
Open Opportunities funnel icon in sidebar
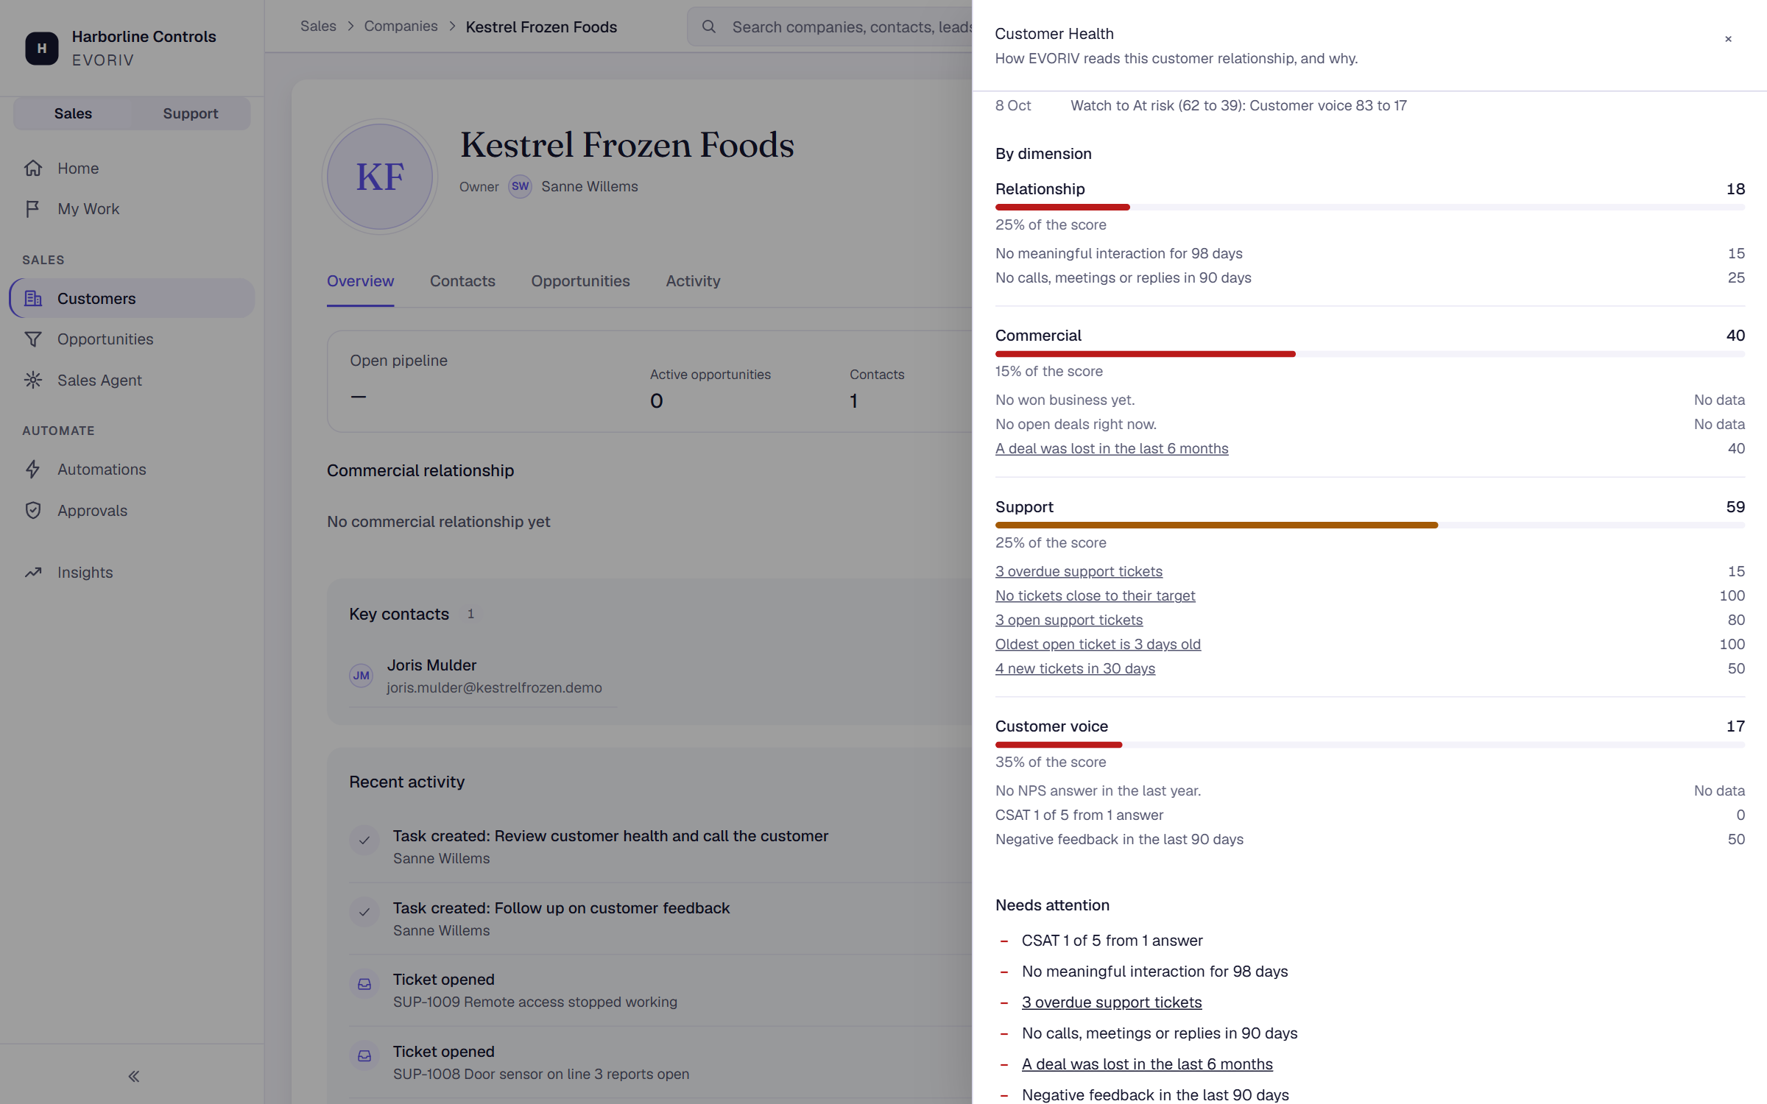click(33, 339)
